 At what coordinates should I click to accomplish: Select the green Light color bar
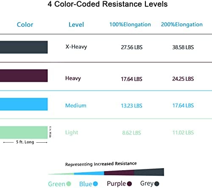pyautogui.click(x=24, y=133)
